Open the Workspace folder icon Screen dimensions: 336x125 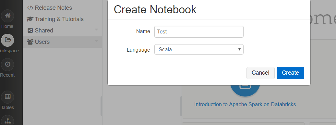pyautogui.click(x=8, y=40)
